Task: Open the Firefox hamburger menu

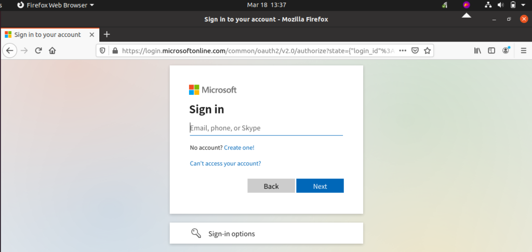Action: (523, 51)
